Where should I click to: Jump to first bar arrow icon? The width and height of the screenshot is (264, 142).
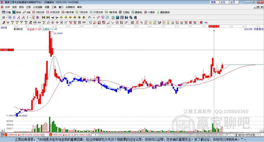click(x=43, y=18)
